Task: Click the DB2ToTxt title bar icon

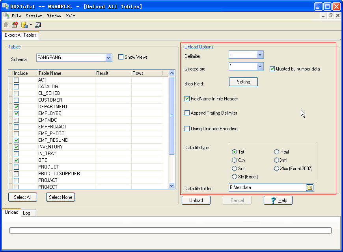Action: [5, 6]
